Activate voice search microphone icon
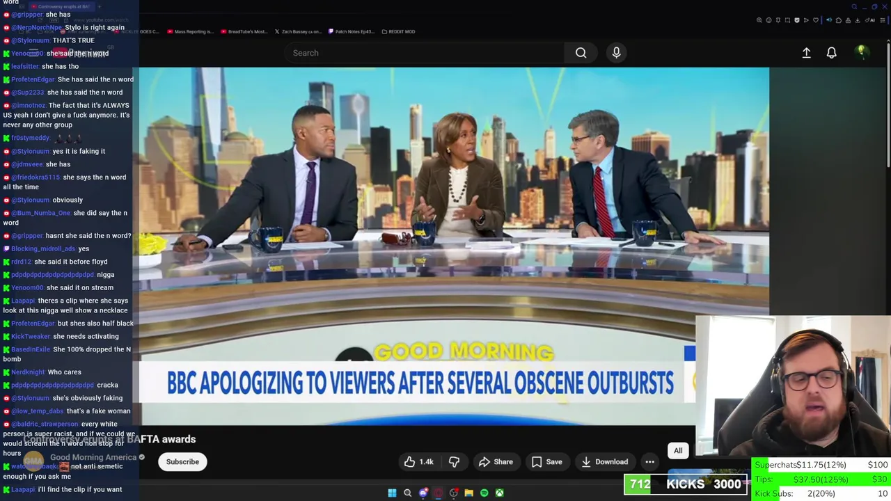This screenshot has height=501, width=891. [616, 53]
